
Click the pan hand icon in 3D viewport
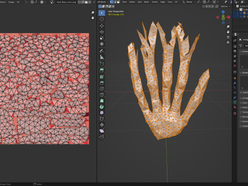[x=228, y=32]
